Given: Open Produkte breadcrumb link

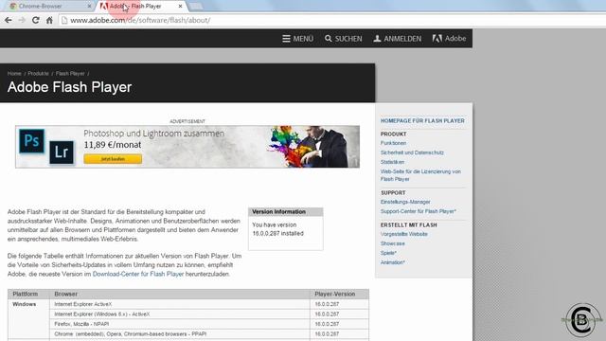Looking at the screenshot, I should [38, 74].
